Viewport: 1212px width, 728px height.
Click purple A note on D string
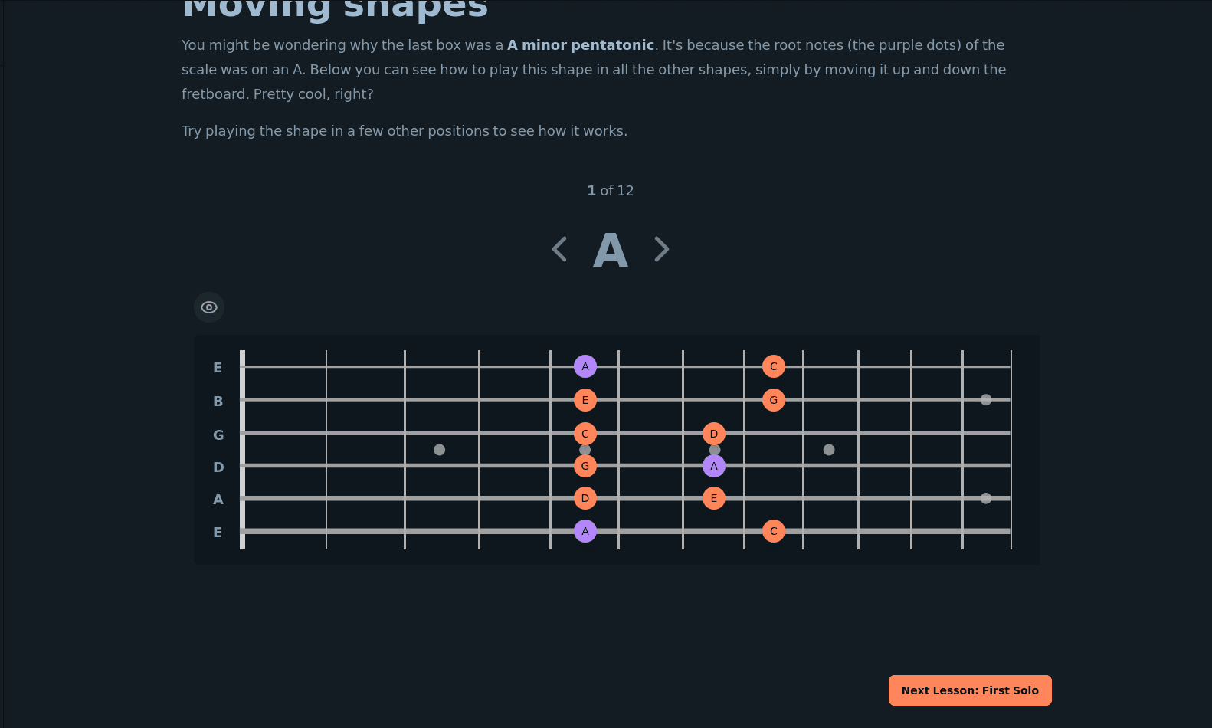[714, 466]
